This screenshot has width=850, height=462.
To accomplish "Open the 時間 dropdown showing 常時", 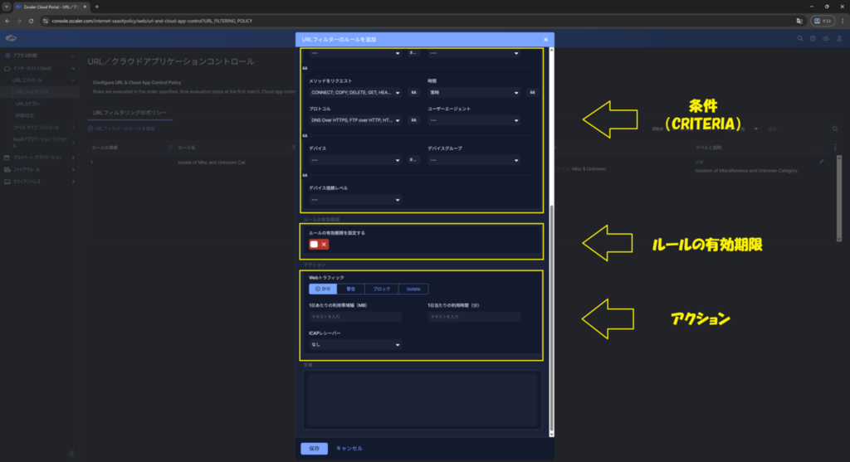I will (474, 93).
